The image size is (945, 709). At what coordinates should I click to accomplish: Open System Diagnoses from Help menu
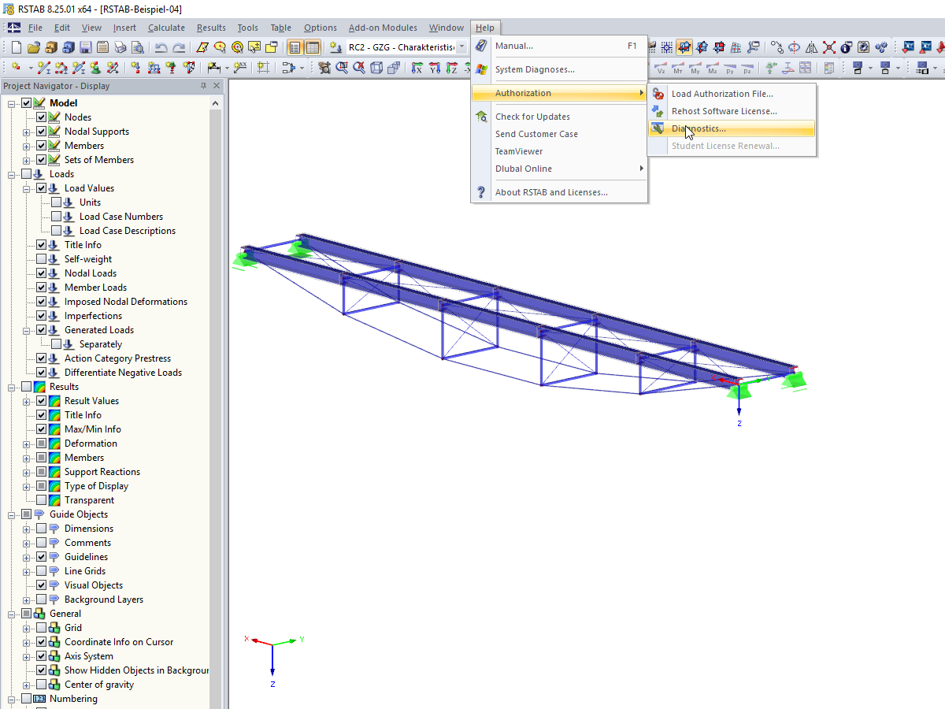(559, 69)
